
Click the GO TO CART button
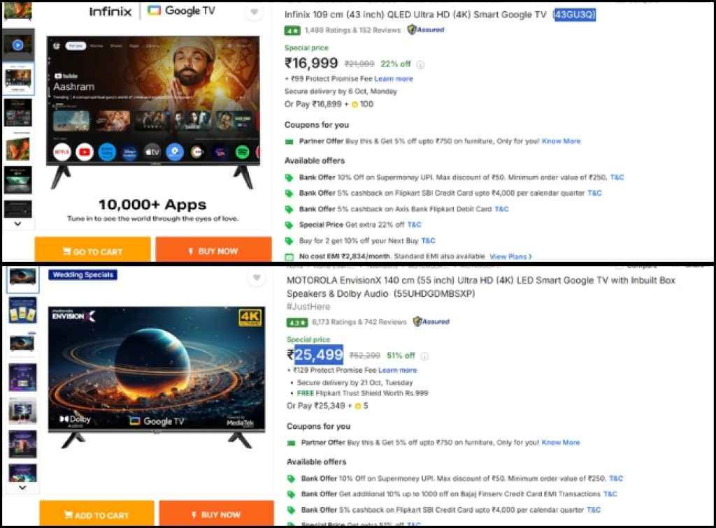click(x=93, y=249)
